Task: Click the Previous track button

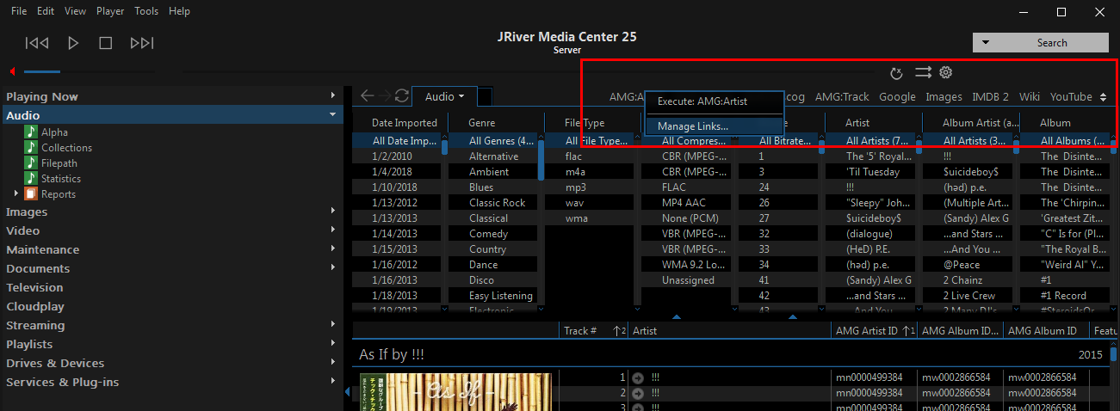Action: pos(37,43)
